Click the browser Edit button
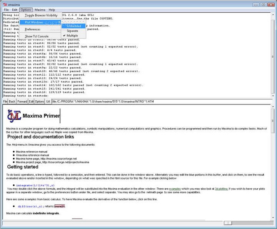 (x=31, y=101)
